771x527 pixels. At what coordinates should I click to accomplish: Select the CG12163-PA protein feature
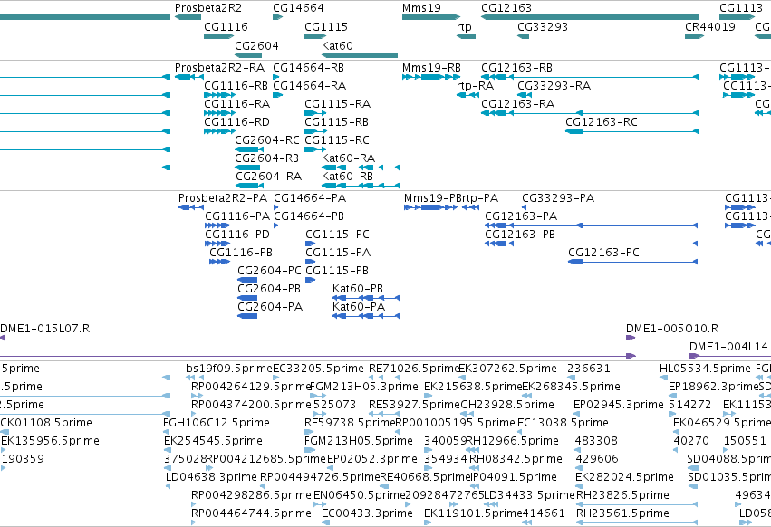click(591, 225)
